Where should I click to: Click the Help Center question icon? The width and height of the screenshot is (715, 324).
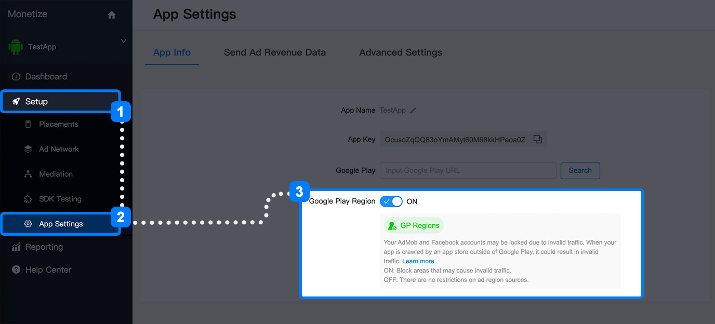16,269
